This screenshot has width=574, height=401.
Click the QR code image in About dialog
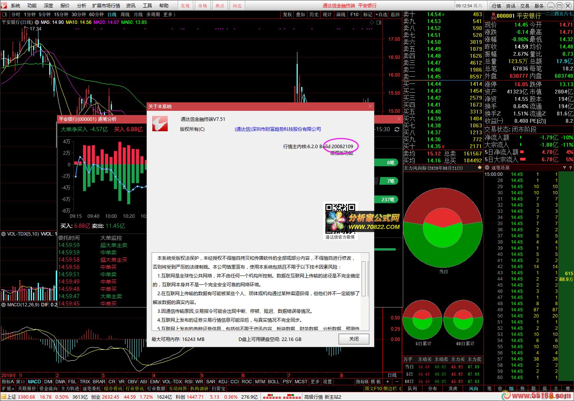pos(341,218)
